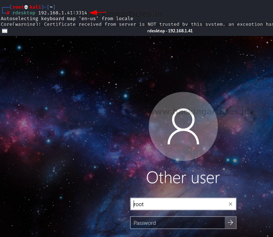Click the skull icon in the Kali prompt
This screenshot has height=237, width=273.
coord(26,7)
